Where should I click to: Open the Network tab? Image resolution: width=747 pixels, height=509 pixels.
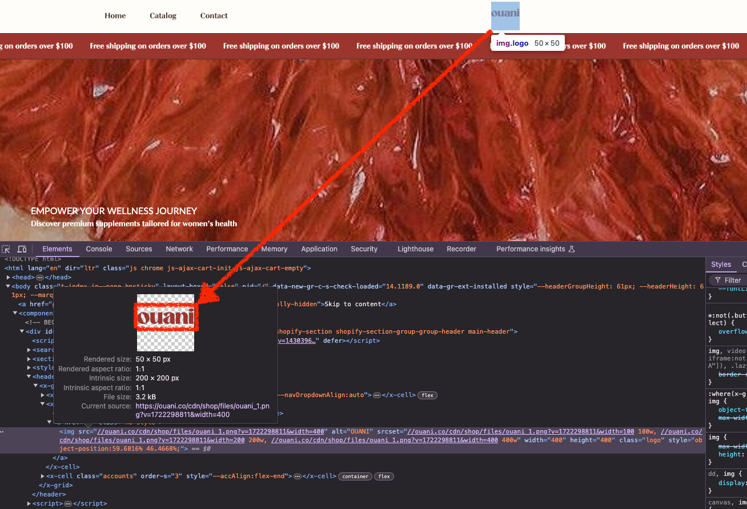[x=179, y=249]
